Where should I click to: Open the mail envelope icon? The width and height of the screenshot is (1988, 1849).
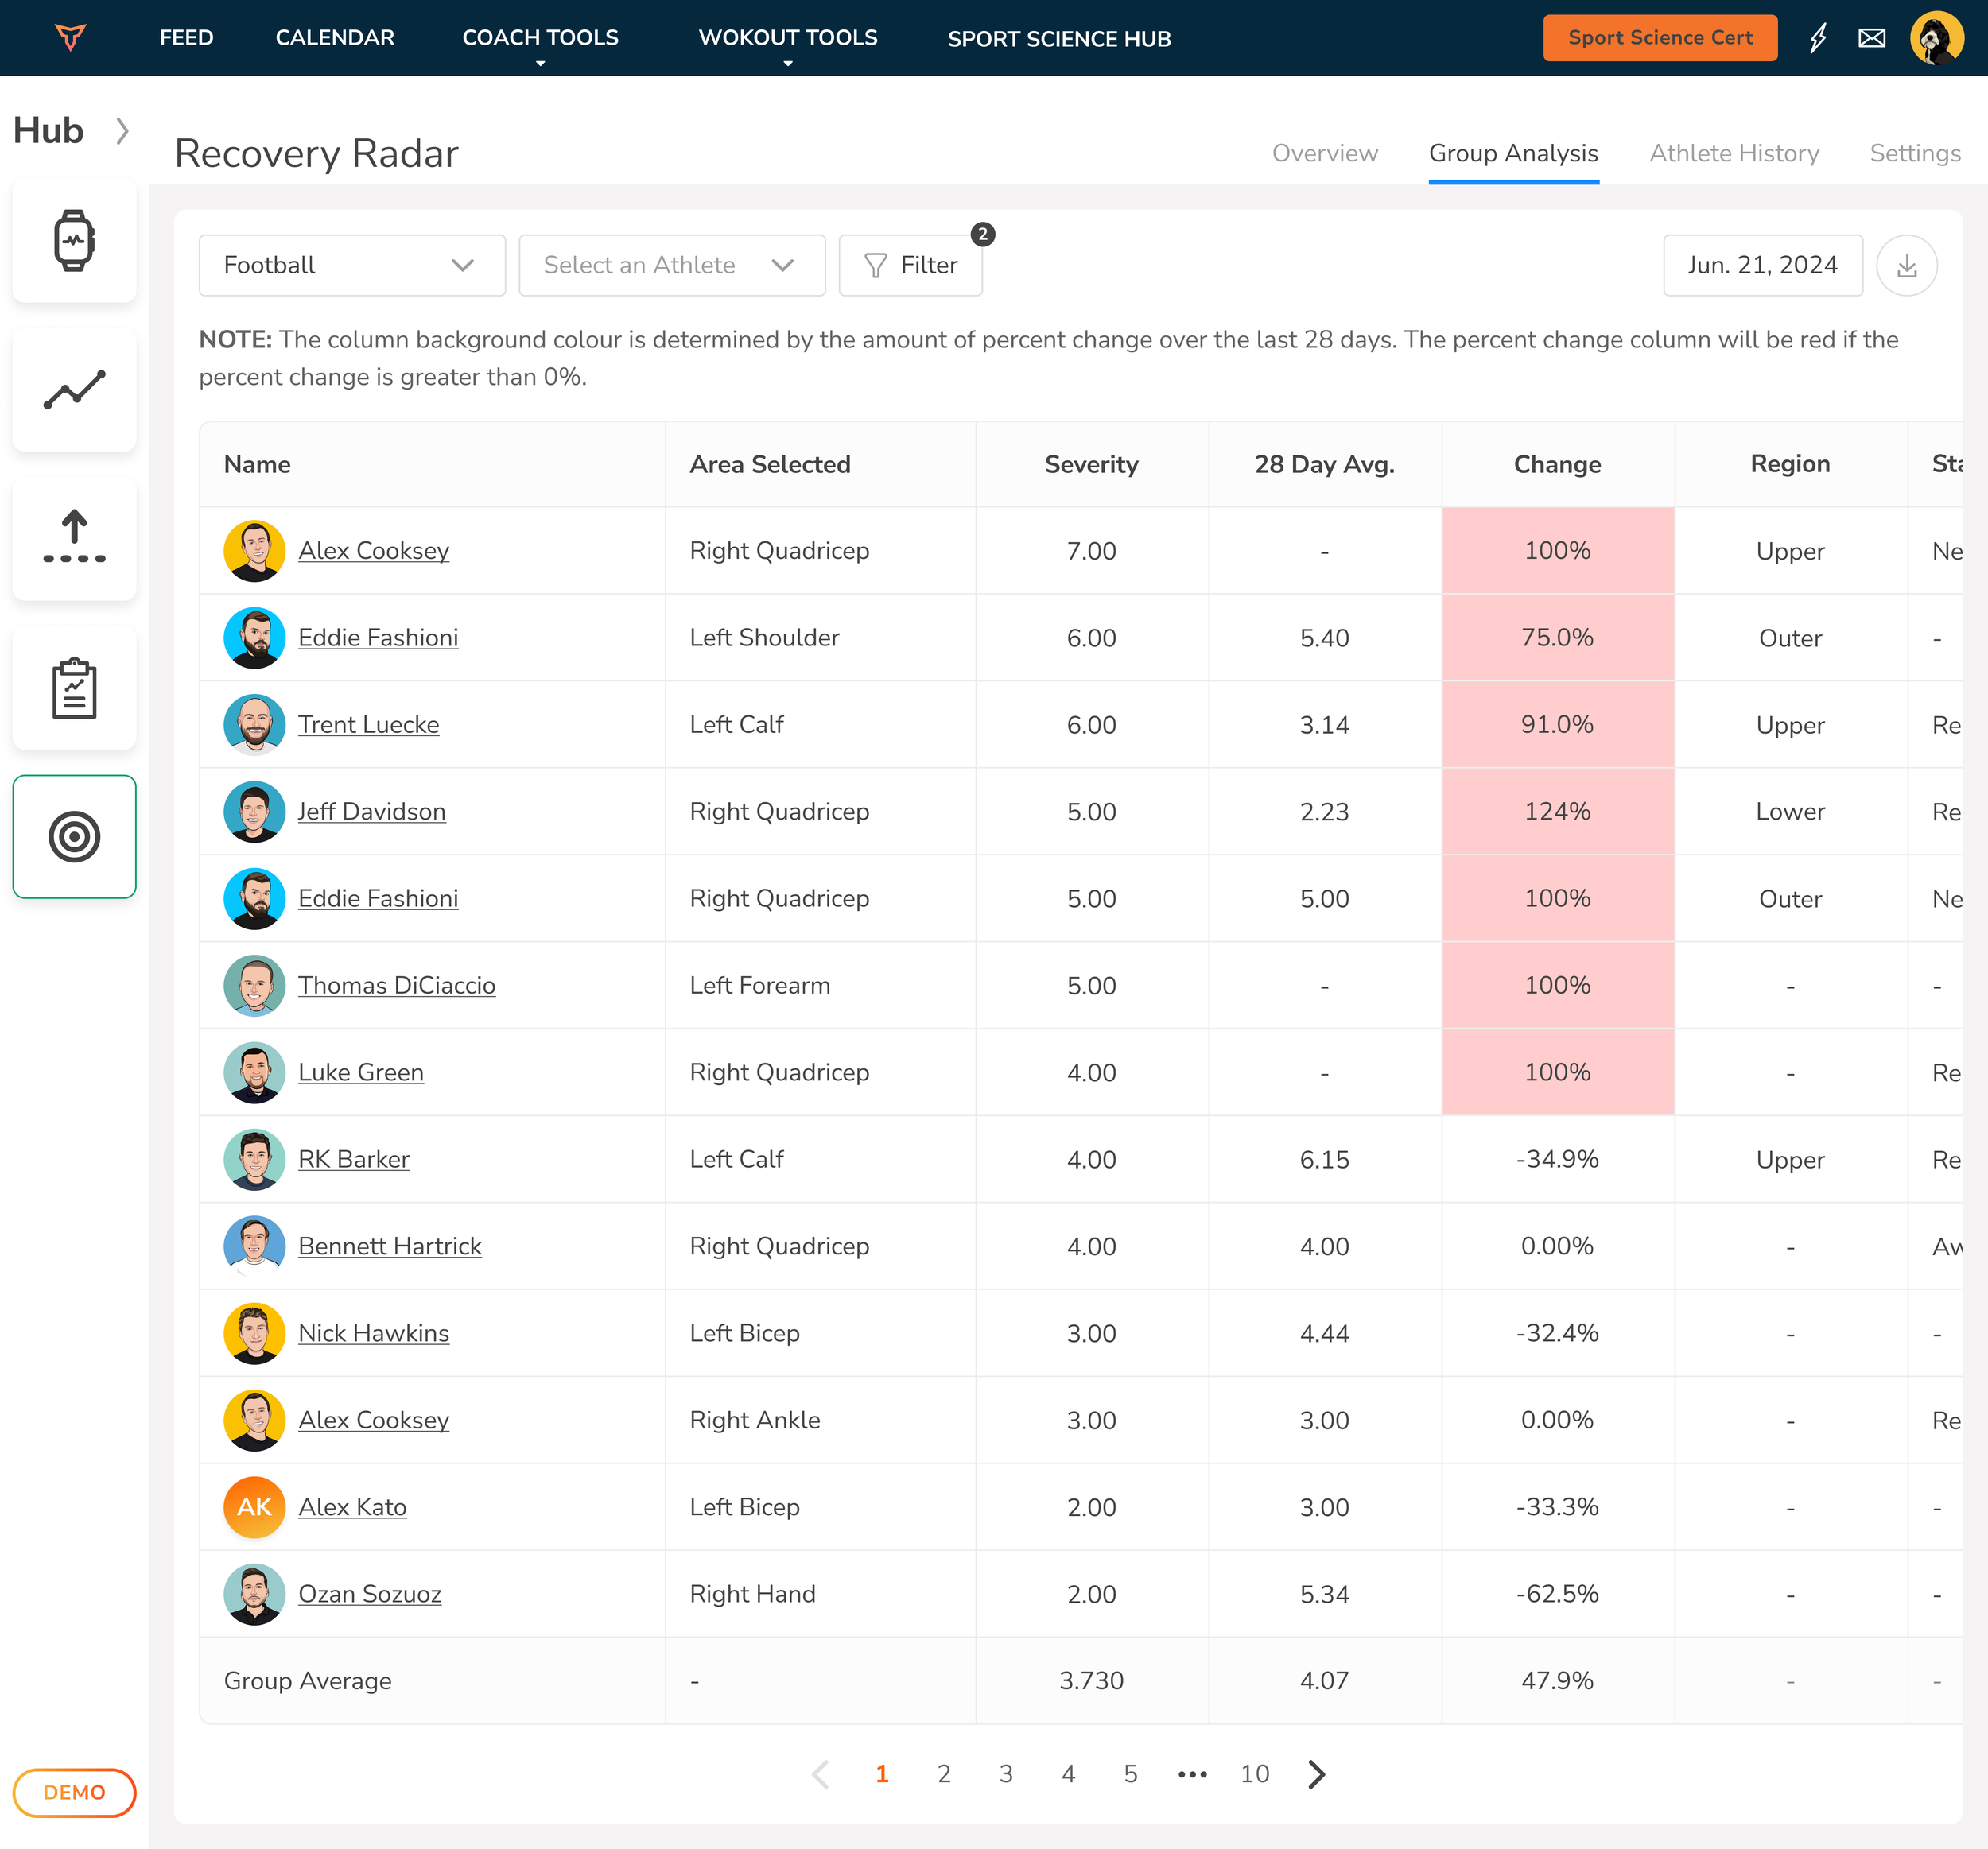point(1871,38)
